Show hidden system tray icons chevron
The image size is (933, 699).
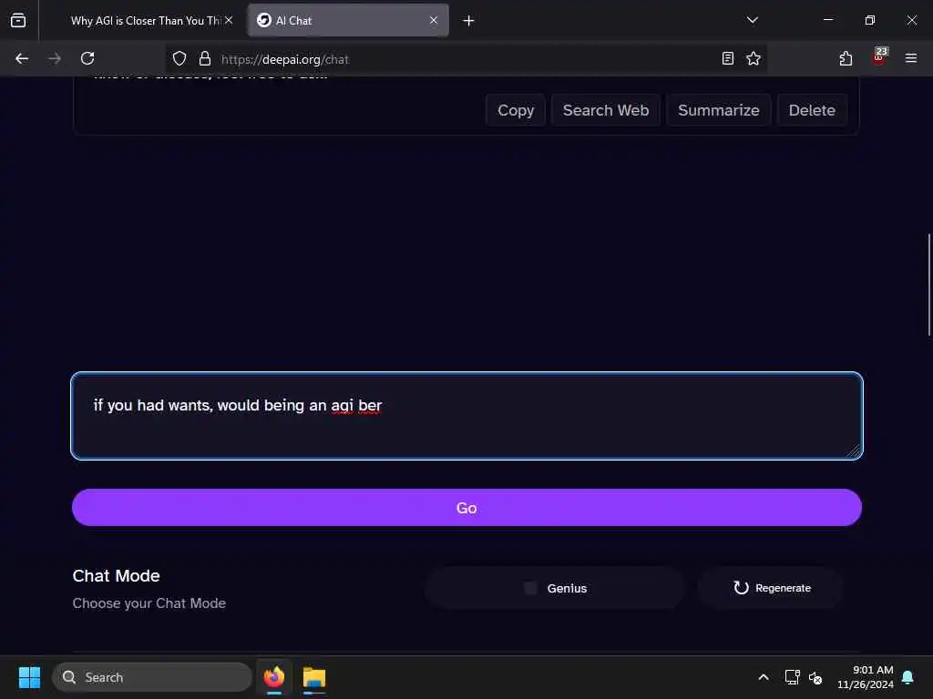point(764,677)
